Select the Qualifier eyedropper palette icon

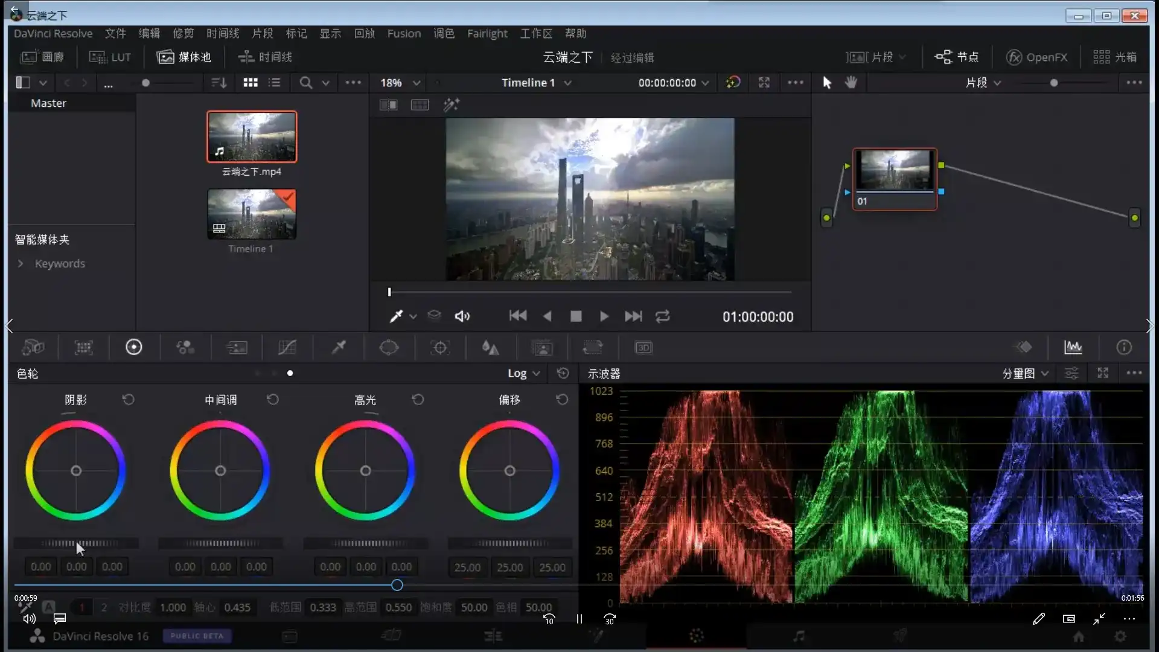(339, 348)
